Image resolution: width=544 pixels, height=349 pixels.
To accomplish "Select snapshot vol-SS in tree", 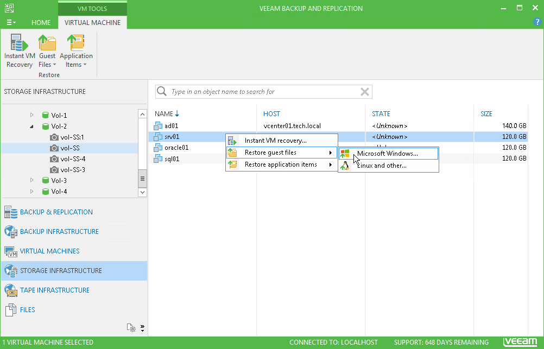I will click(65, 148).
